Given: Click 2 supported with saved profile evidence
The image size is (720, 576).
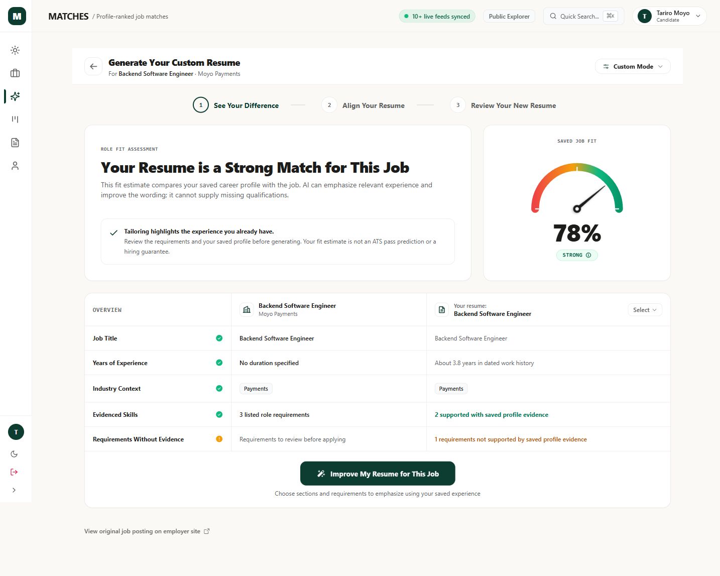Looking at the screenshot, I should click(492, 415).
